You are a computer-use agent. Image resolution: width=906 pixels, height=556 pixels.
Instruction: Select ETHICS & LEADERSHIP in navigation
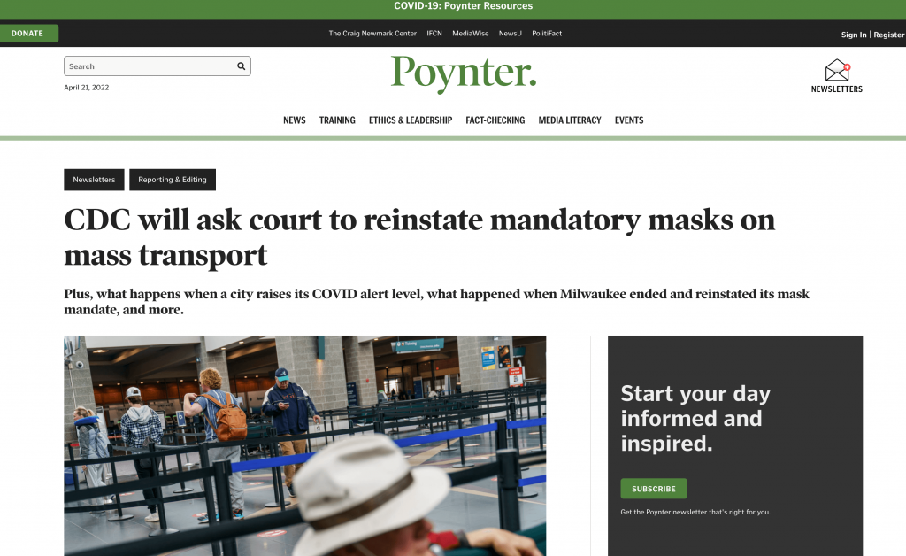tap(411, 120)
